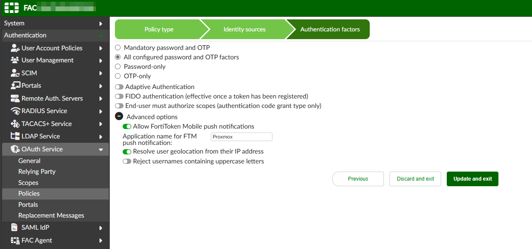Click the TACACS+ Service icon
The width and height of the screenshot is (532, 249).
click(x=15, y=124)
